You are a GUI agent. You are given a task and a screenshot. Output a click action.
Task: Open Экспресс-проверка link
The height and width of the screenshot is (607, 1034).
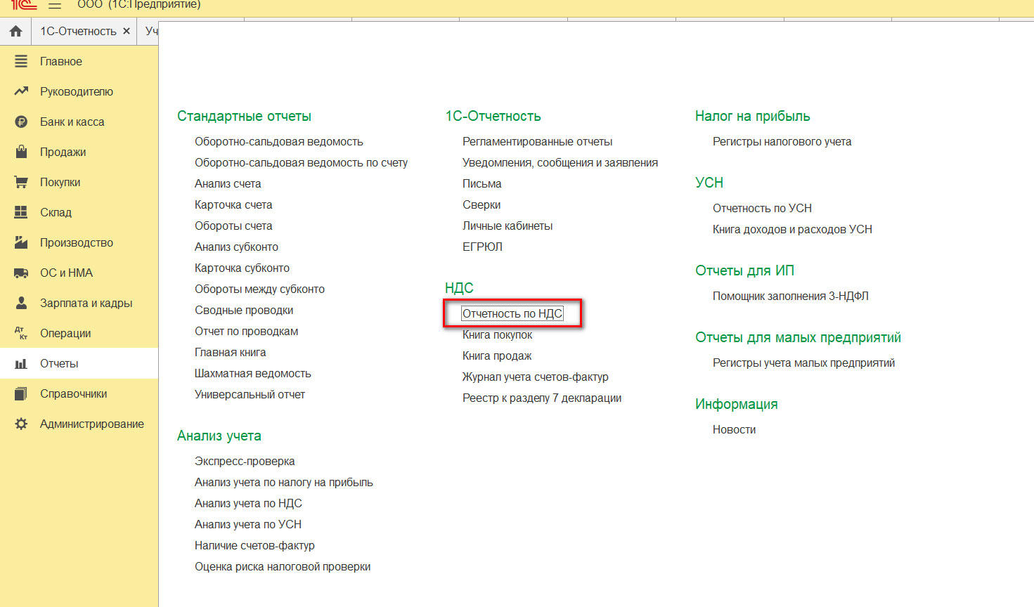[245, 461]
